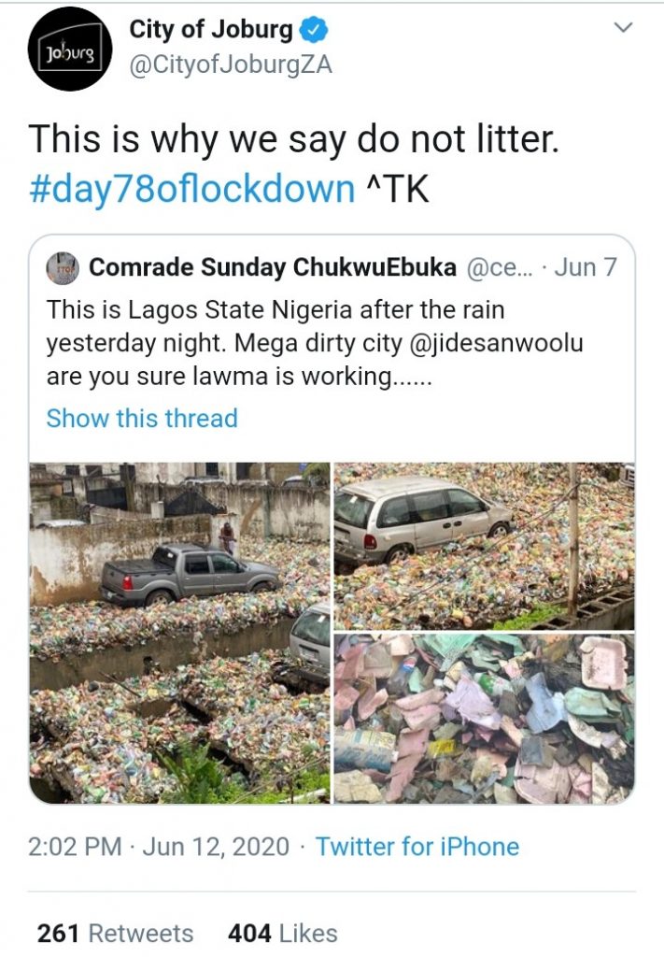Open the close-up litter photo
The height and width of the screenshot is (957, 664).
[484, 719]
